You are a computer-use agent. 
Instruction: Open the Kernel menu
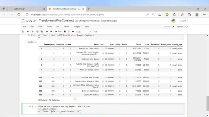[x=66, y=27]
